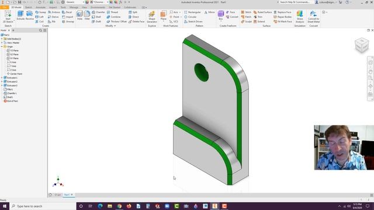Screen dimensions: 374x210
Task: Select the Extrude tool
Action: click(x=20, y=16)
